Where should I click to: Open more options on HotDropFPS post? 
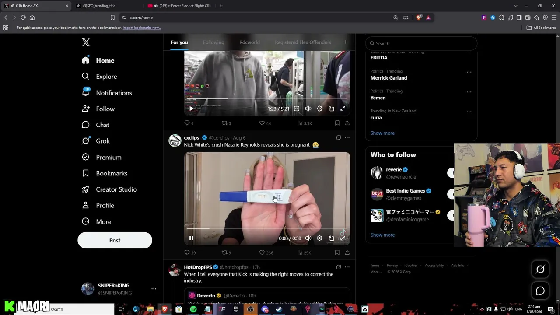click(347, 267)
